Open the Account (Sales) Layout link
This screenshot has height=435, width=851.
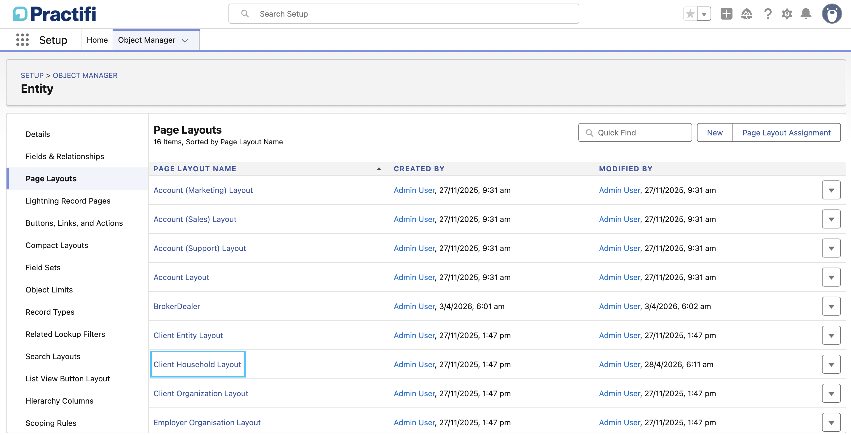(195, 219)
